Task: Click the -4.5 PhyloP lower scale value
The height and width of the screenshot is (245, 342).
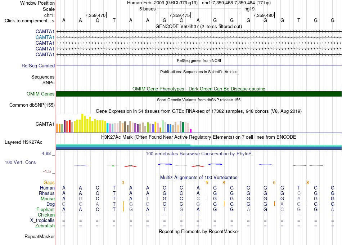Action: click(47, 171)
